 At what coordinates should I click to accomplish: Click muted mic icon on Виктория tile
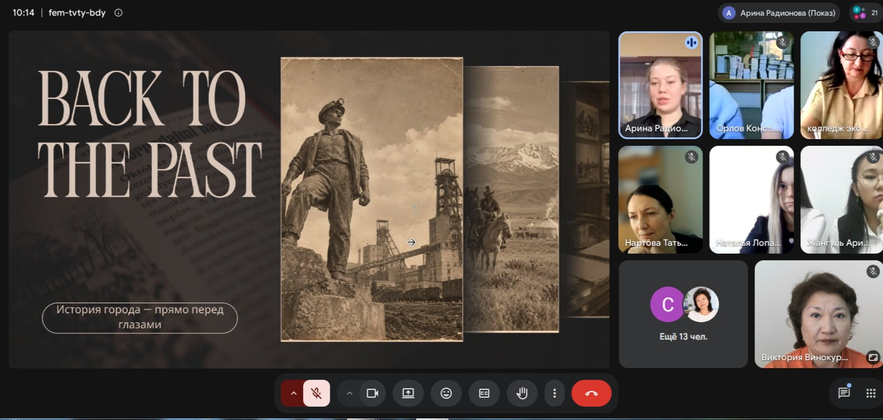(873, 271)
